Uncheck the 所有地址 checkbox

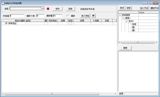(6, 23)
